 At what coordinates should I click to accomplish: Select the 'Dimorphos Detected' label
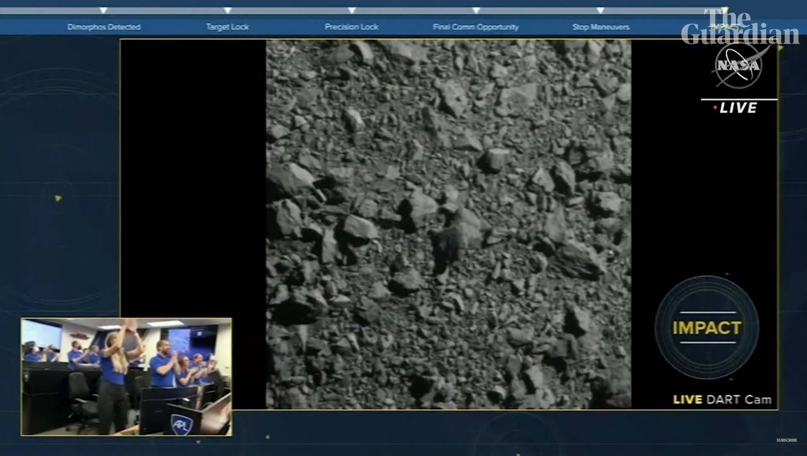click(x=104, y=27)
